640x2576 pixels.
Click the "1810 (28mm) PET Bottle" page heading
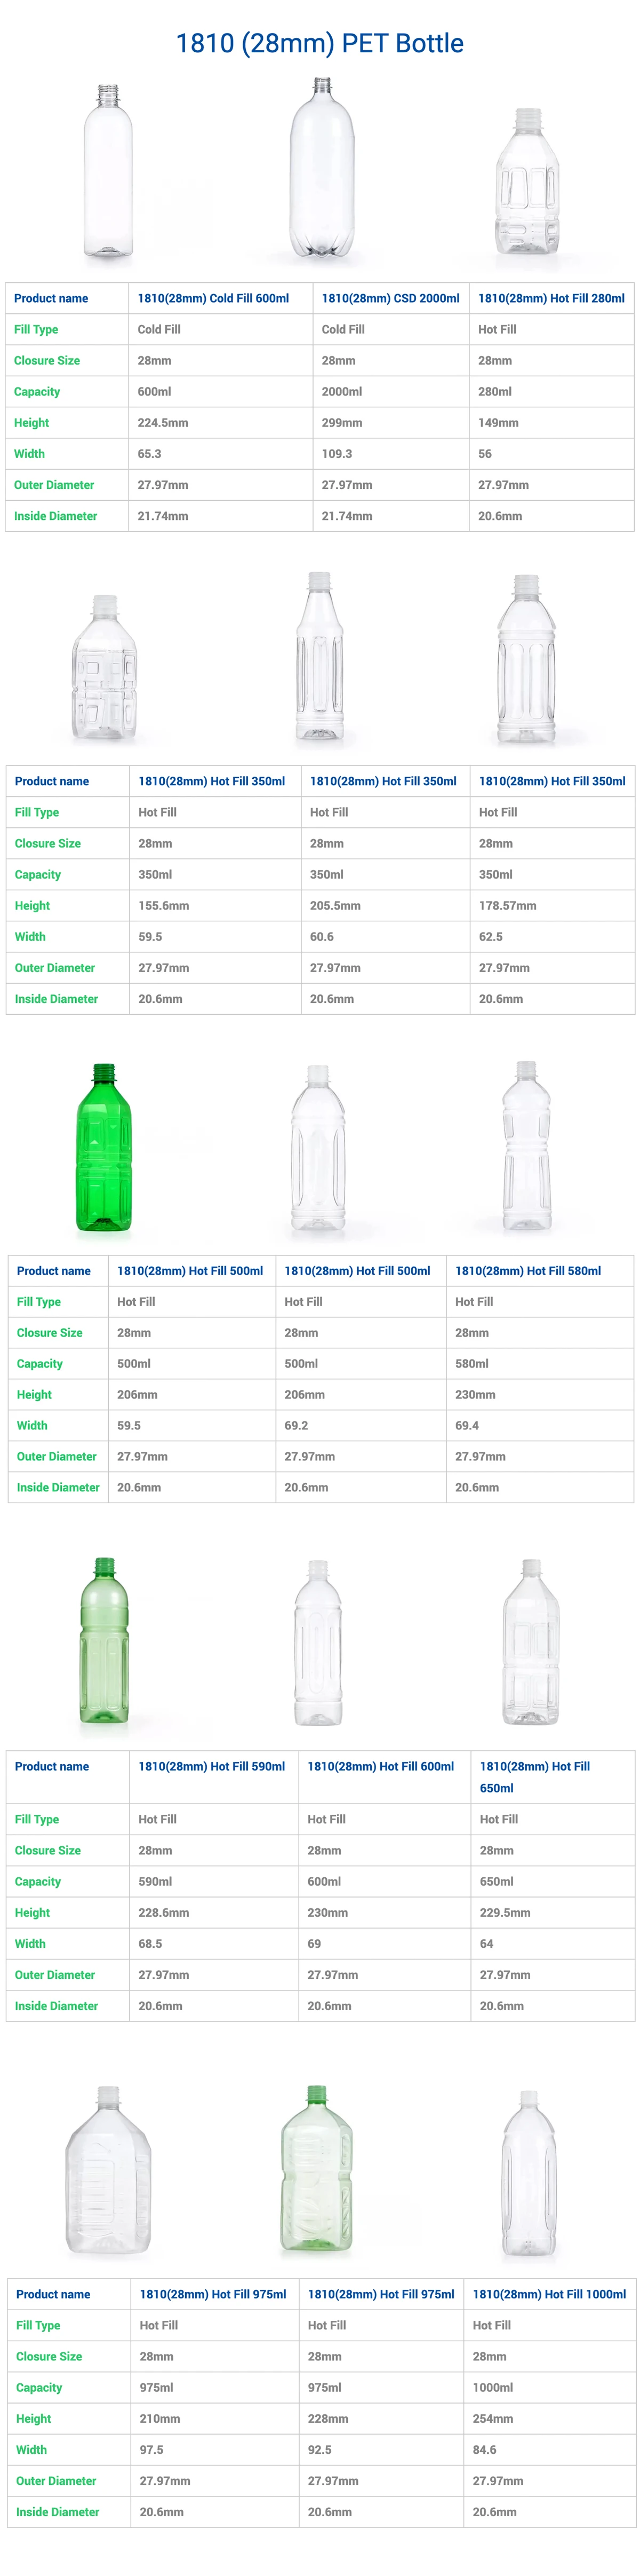[319, 43]
